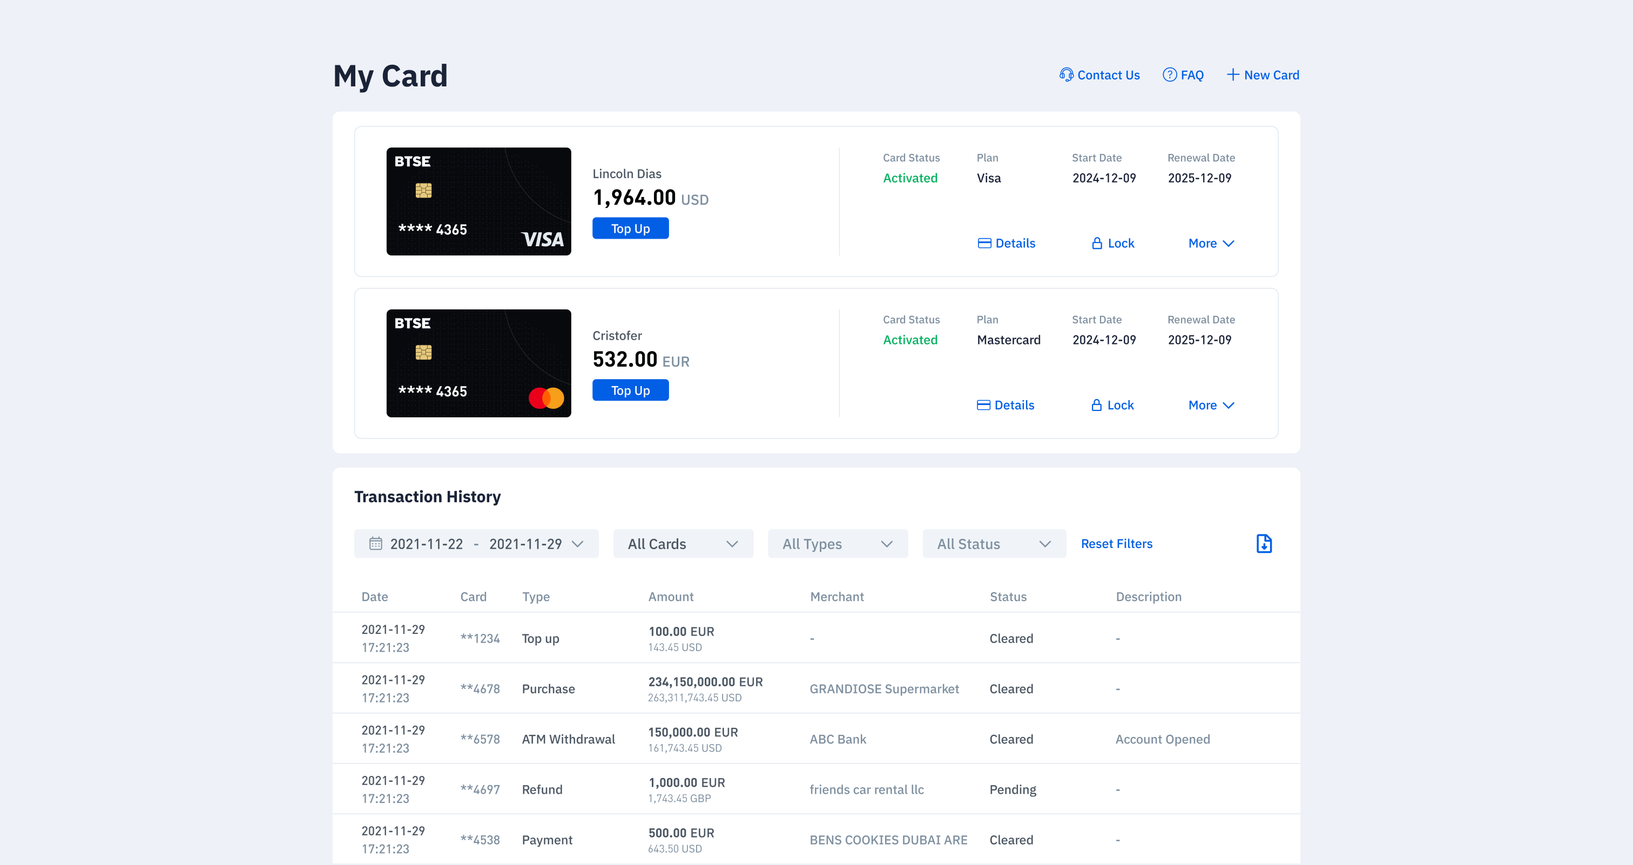The height and width of the screenshot is (865, 1633).
Task: Click the Details card icon for Lincoln Dias
Action: point(984,244)
